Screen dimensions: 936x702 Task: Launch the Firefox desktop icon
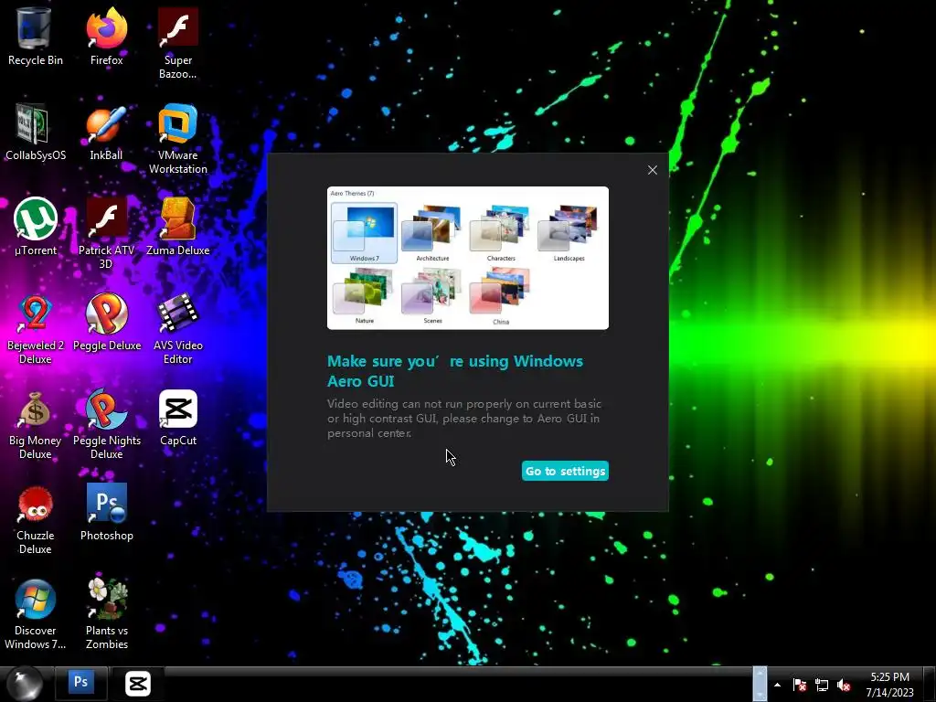pos(106,37)
